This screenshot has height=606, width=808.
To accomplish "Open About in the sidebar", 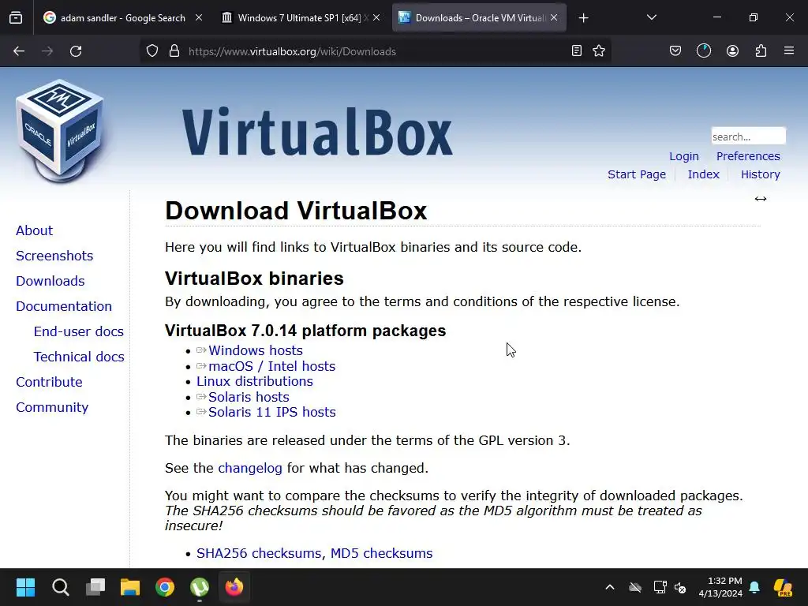I will tap(34, 230).
